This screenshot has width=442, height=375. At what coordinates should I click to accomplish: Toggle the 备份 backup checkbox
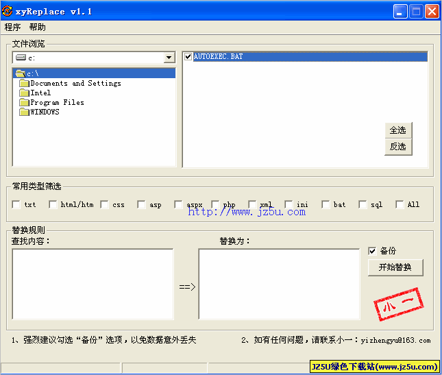(372, 251)
